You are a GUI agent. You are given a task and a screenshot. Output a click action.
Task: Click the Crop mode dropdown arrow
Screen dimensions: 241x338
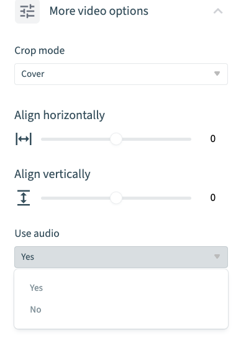(x=217, y=74)
